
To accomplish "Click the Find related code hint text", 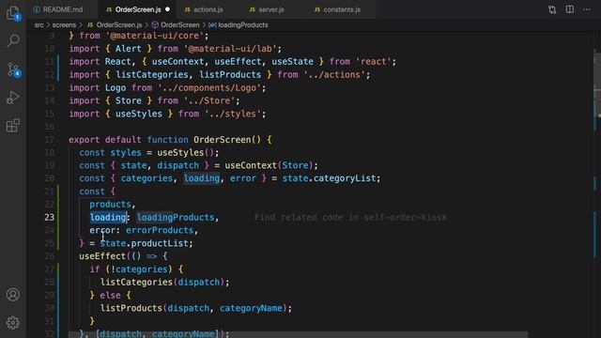I will [350, 218].
